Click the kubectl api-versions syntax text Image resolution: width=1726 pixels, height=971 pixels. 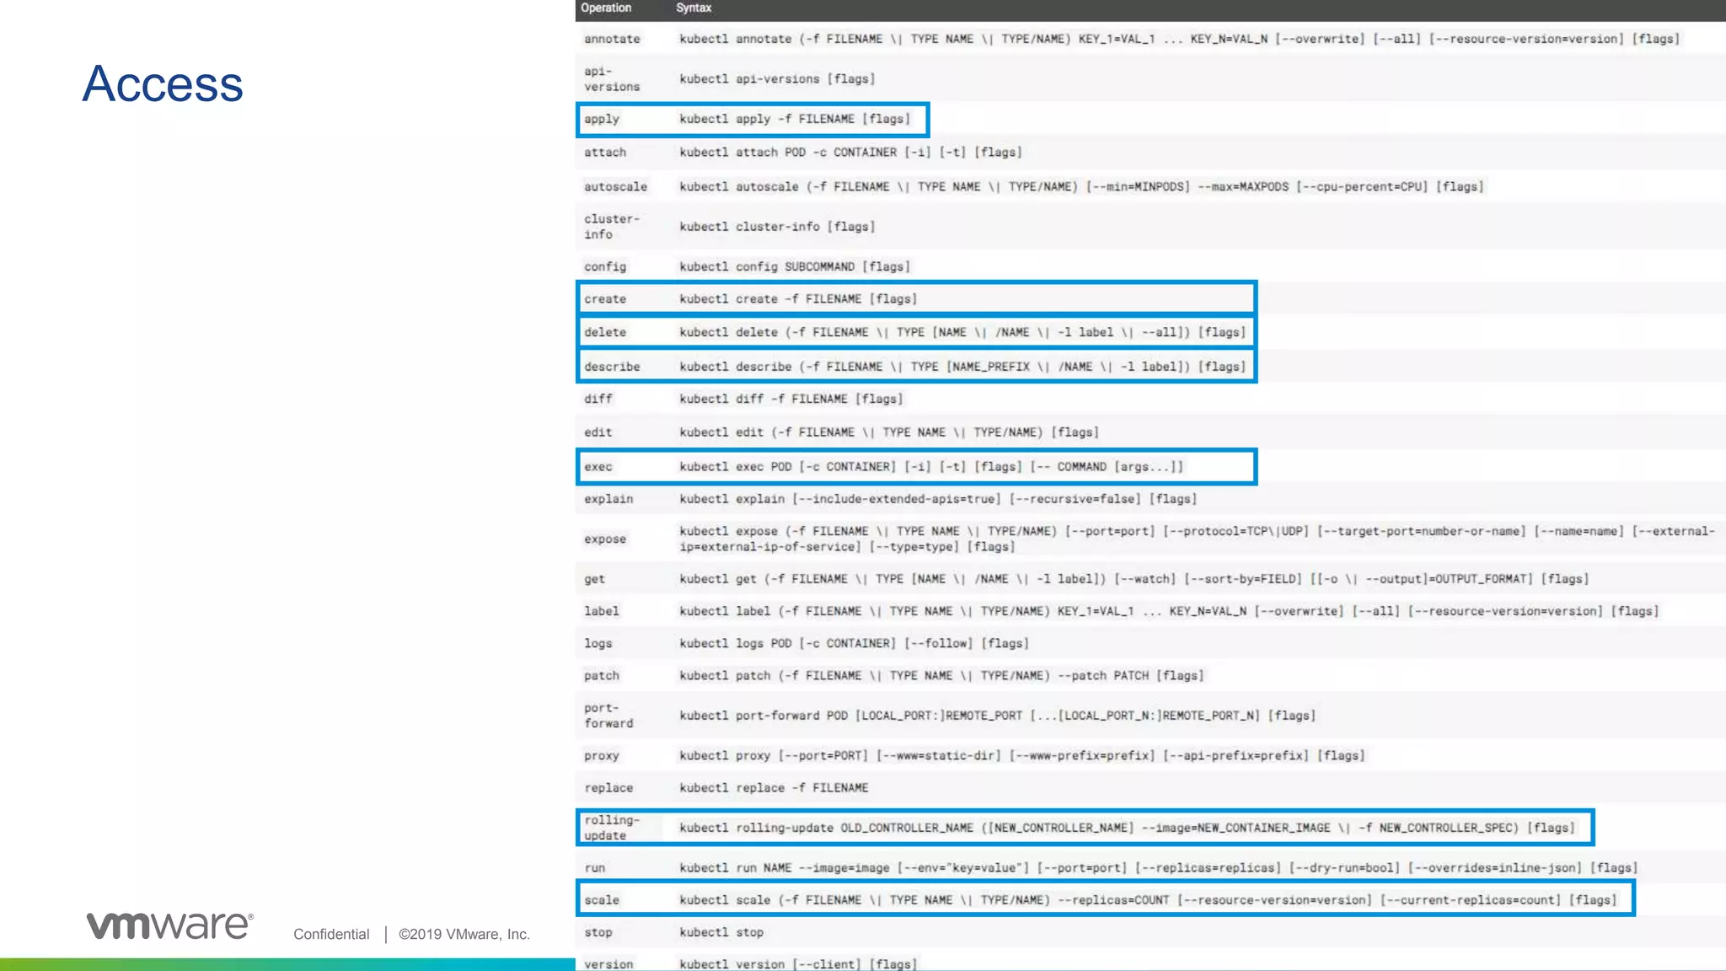(x=777, y=79)
